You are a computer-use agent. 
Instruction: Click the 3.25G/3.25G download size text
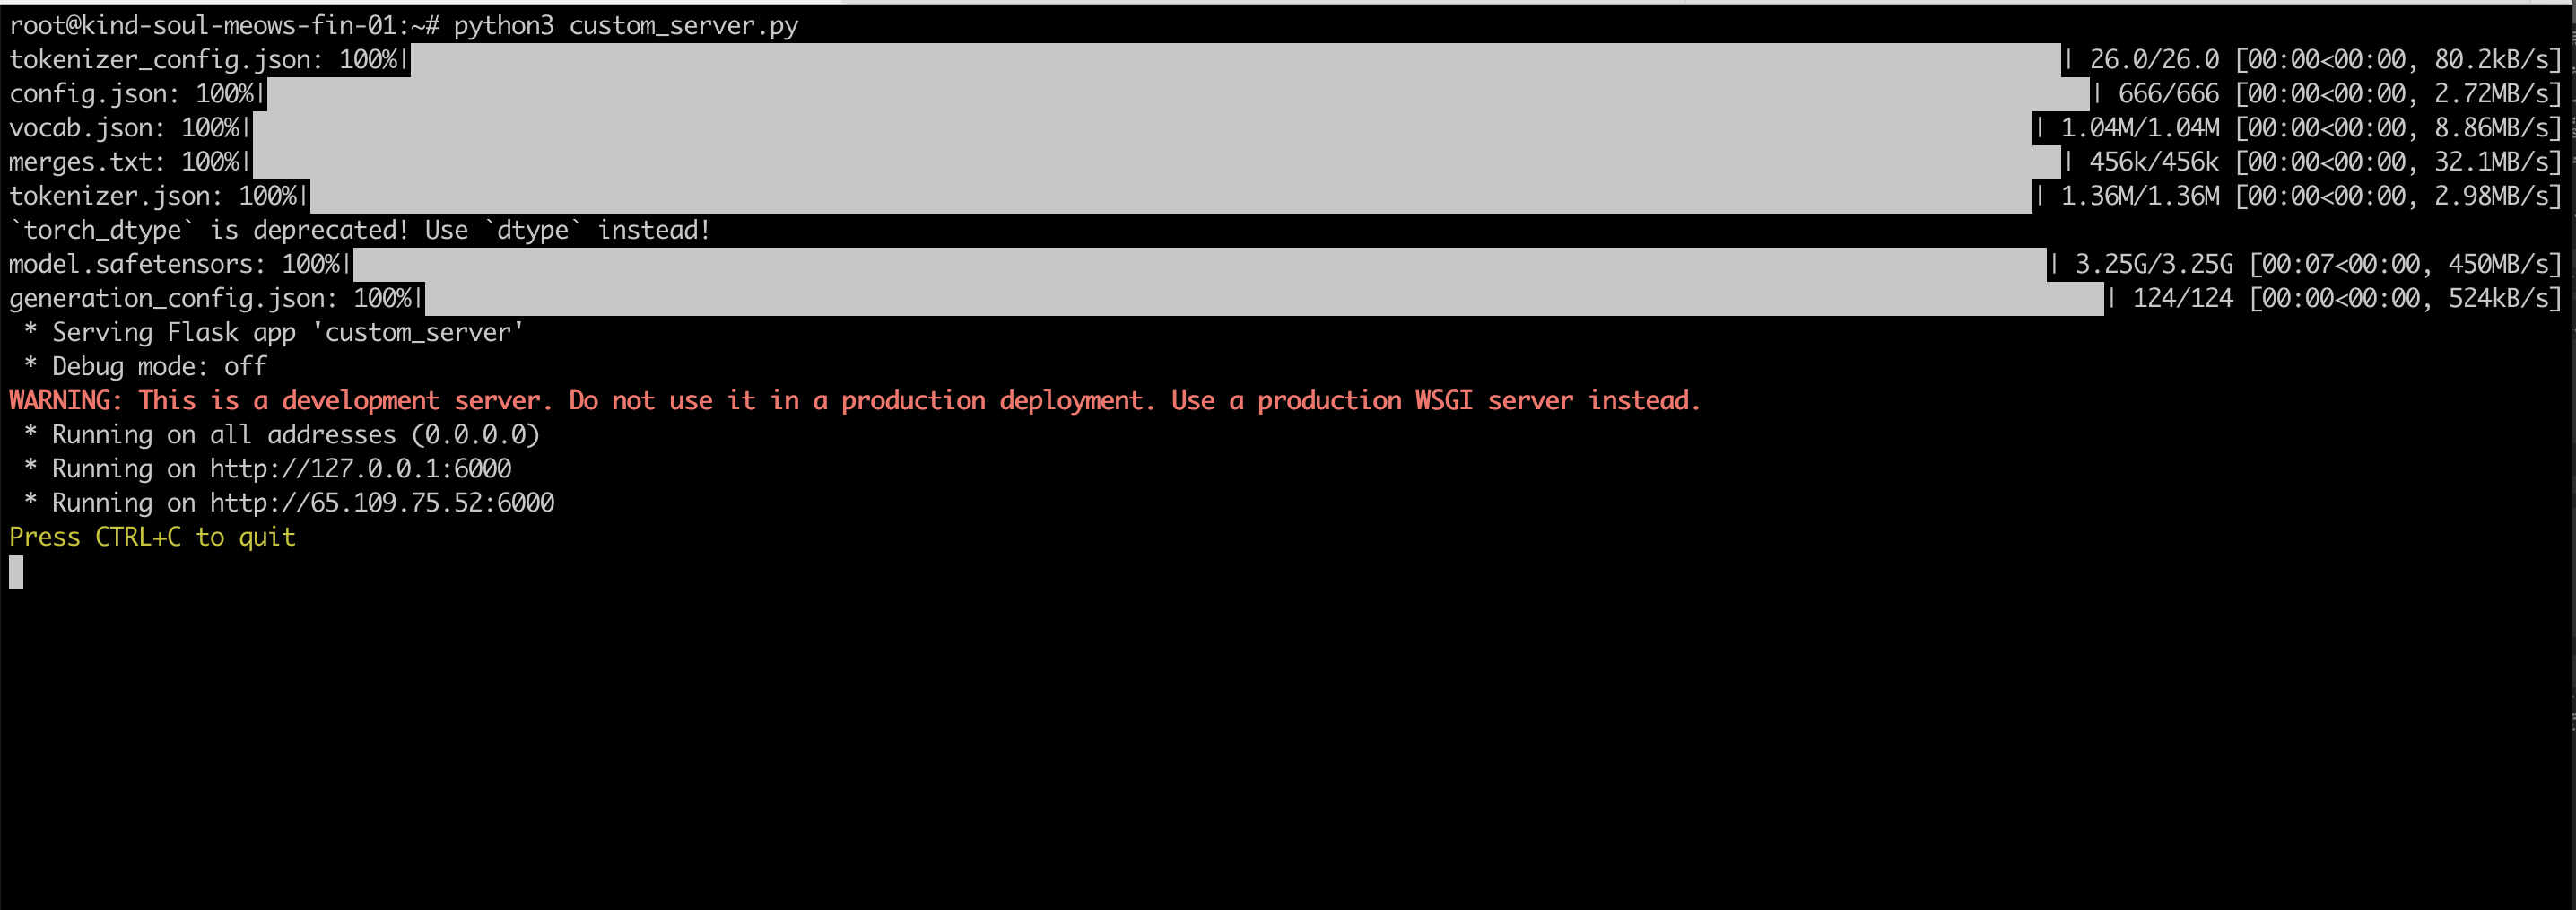[x=2154, y=264]
